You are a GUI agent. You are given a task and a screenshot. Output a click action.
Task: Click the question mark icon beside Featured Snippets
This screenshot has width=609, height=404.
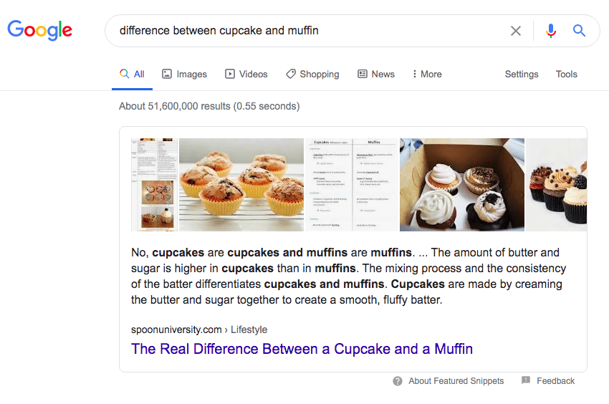(x=398, y=381)
